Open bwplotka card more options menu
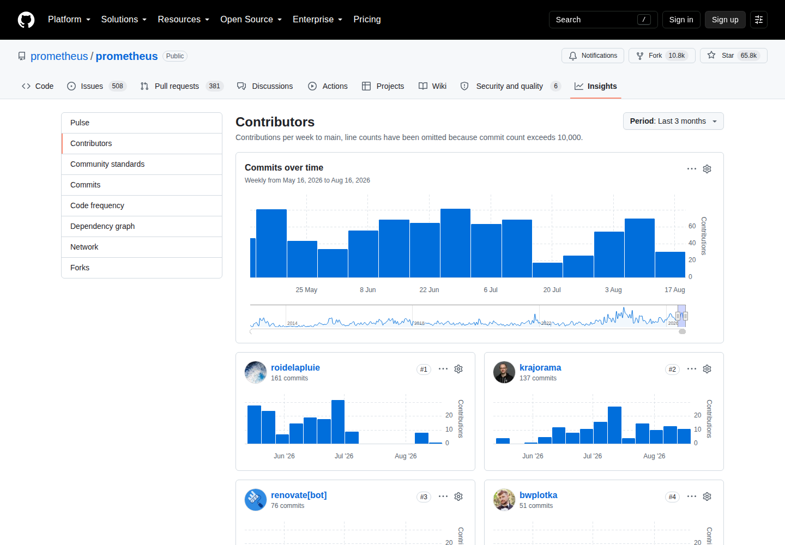This screenshot has height=545, width=785. (x=692, y=496)
